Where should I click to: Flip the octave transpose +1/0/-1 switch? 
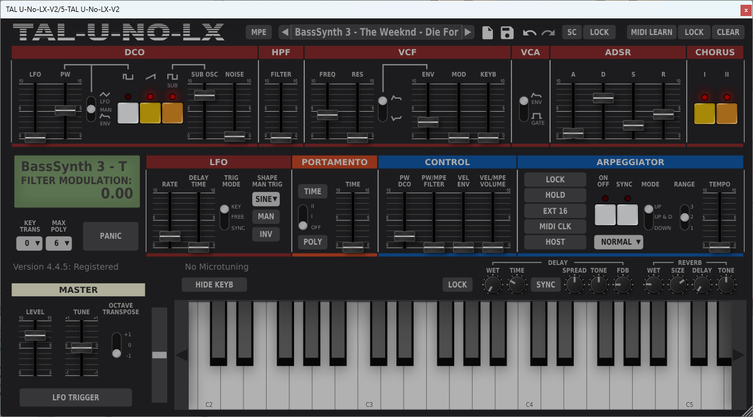[117, 345]
